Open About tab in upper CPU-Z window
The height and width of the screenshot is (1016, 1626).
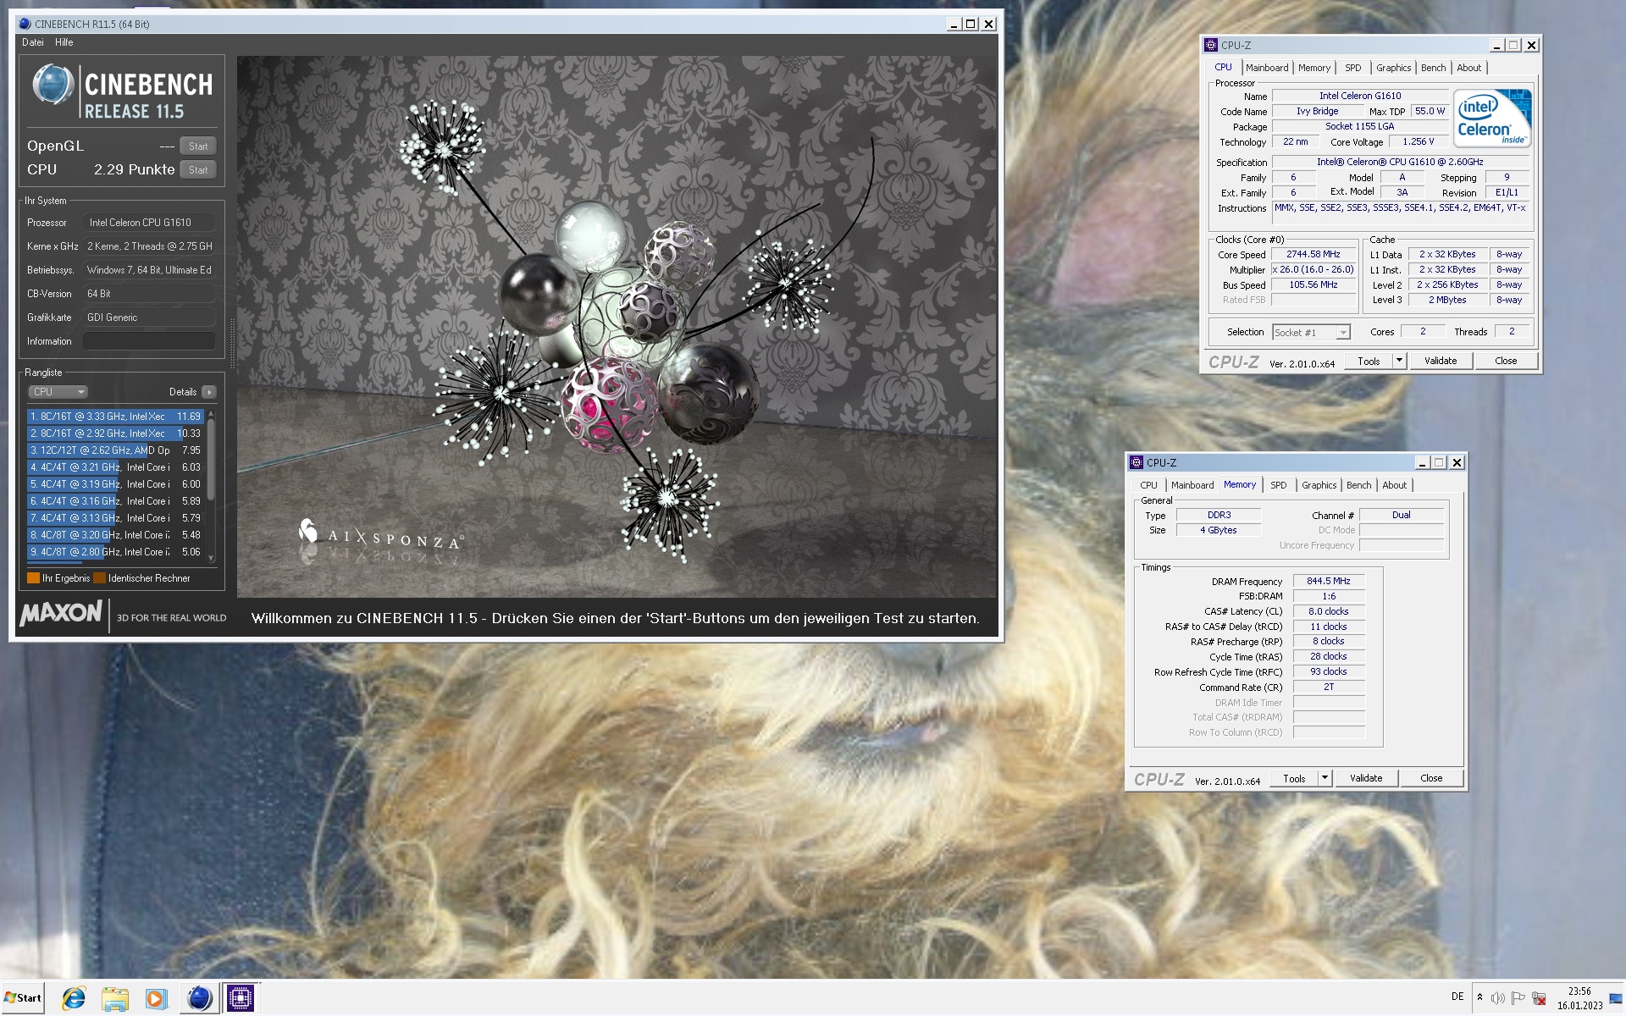click(1469, 68)
